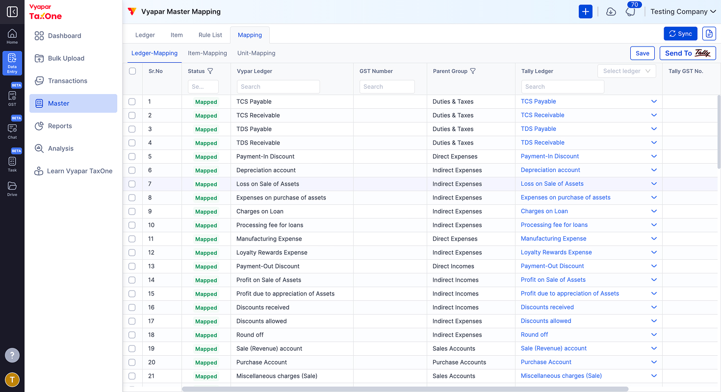
Task: Click the Vyapar logo beside page title
Action: (131, 12)
